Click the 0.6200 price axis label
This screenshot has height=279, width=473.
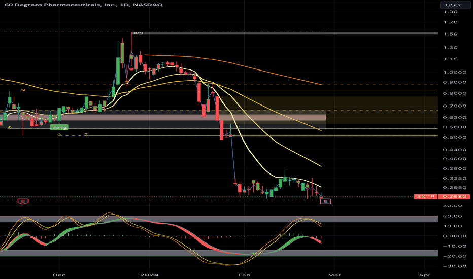(455, 117)
